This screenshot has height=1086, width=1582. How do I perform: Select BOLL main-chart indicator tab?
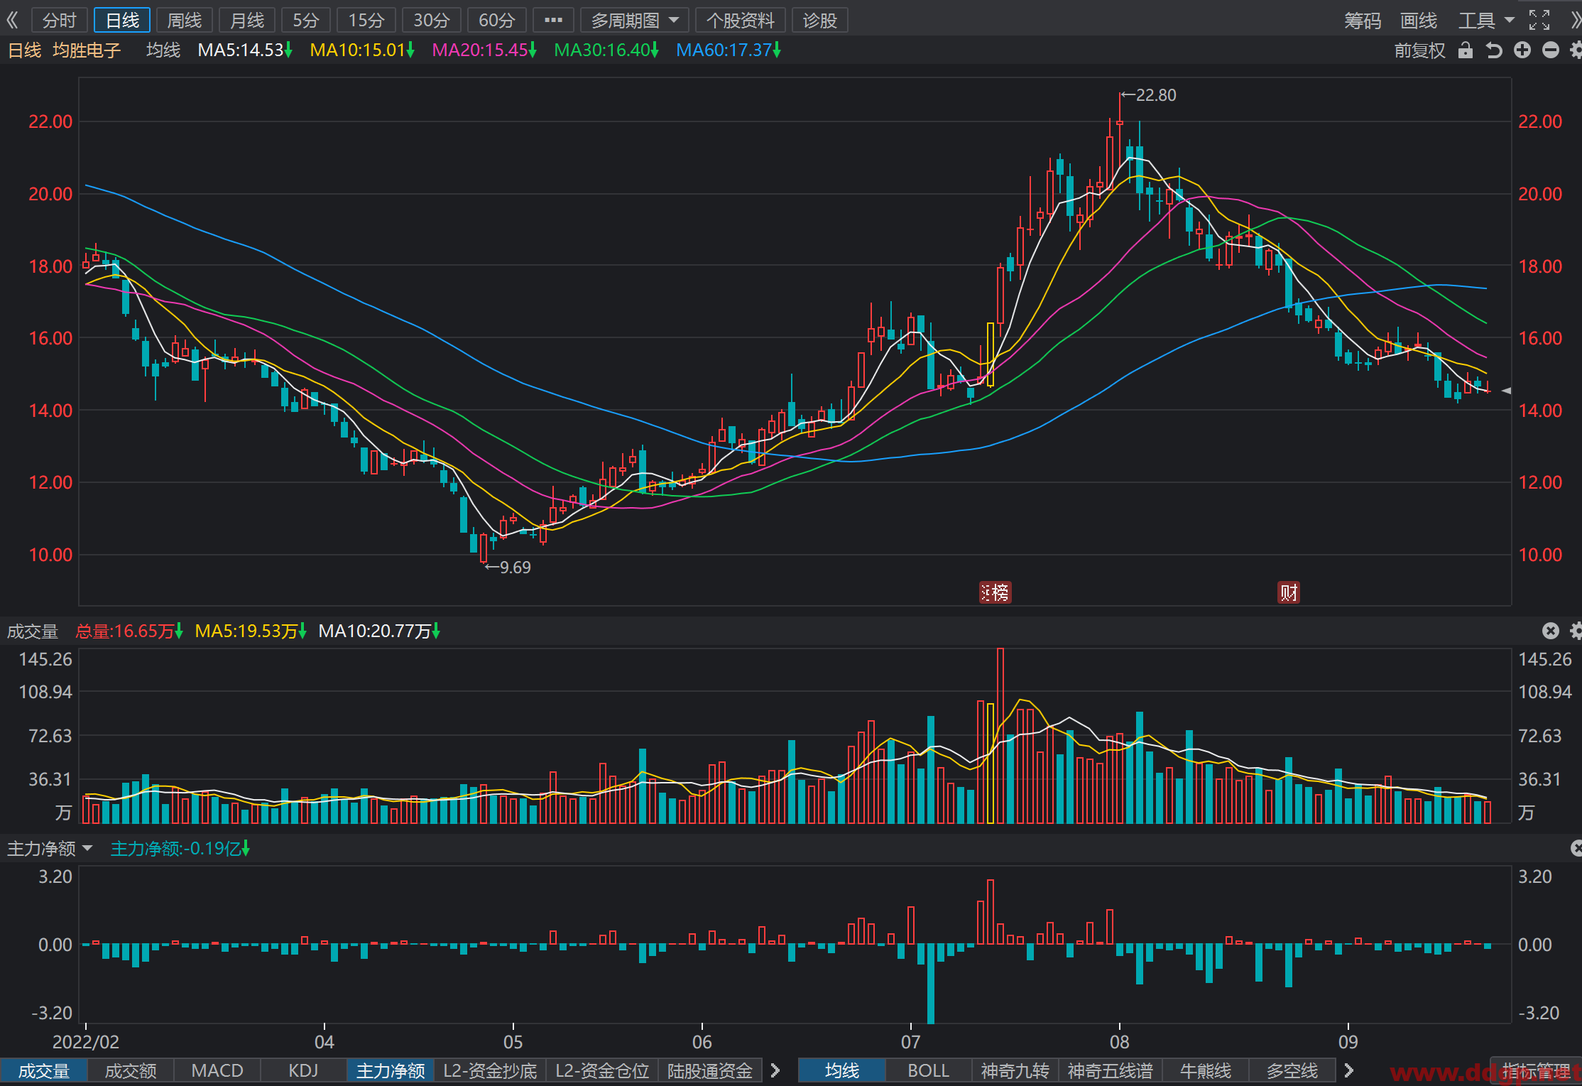[929, 1071]
